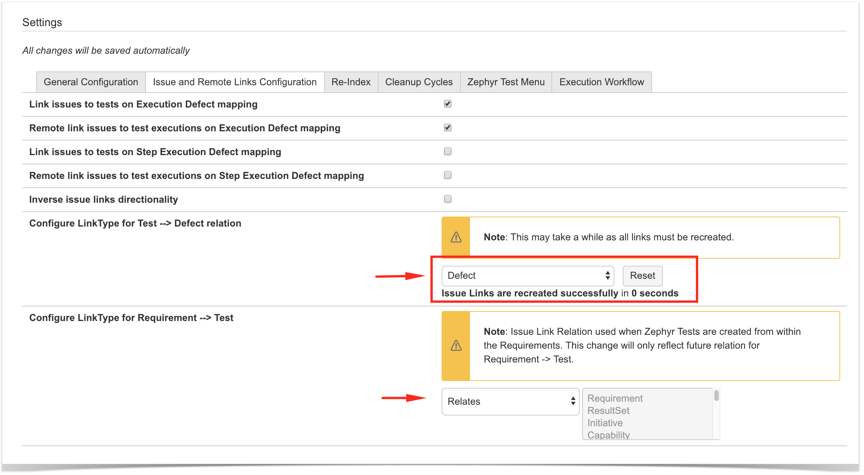Click warning icon beside links recreated note

(456, 237)
